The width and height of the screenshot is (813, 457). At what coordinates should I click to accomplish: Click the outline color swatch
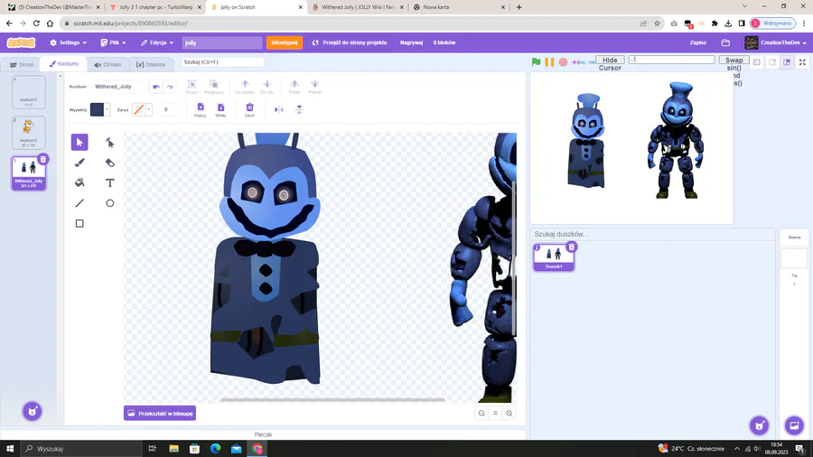138,109
